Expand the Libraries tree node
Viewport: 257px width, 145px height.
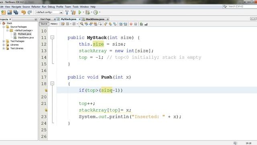pos(4,45)
